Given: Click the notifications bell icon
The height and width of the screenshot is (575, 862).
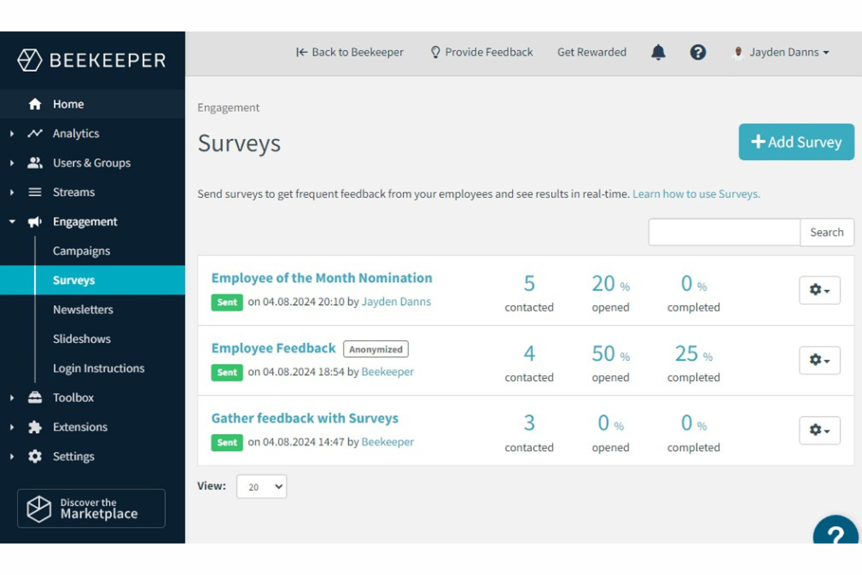Looking at the screenshot, I should [x=658, y=52].
